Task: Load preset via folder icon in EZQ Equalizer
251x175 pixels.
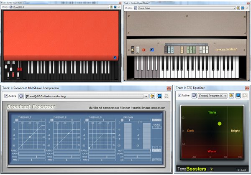Action: [x=231, y=96]
